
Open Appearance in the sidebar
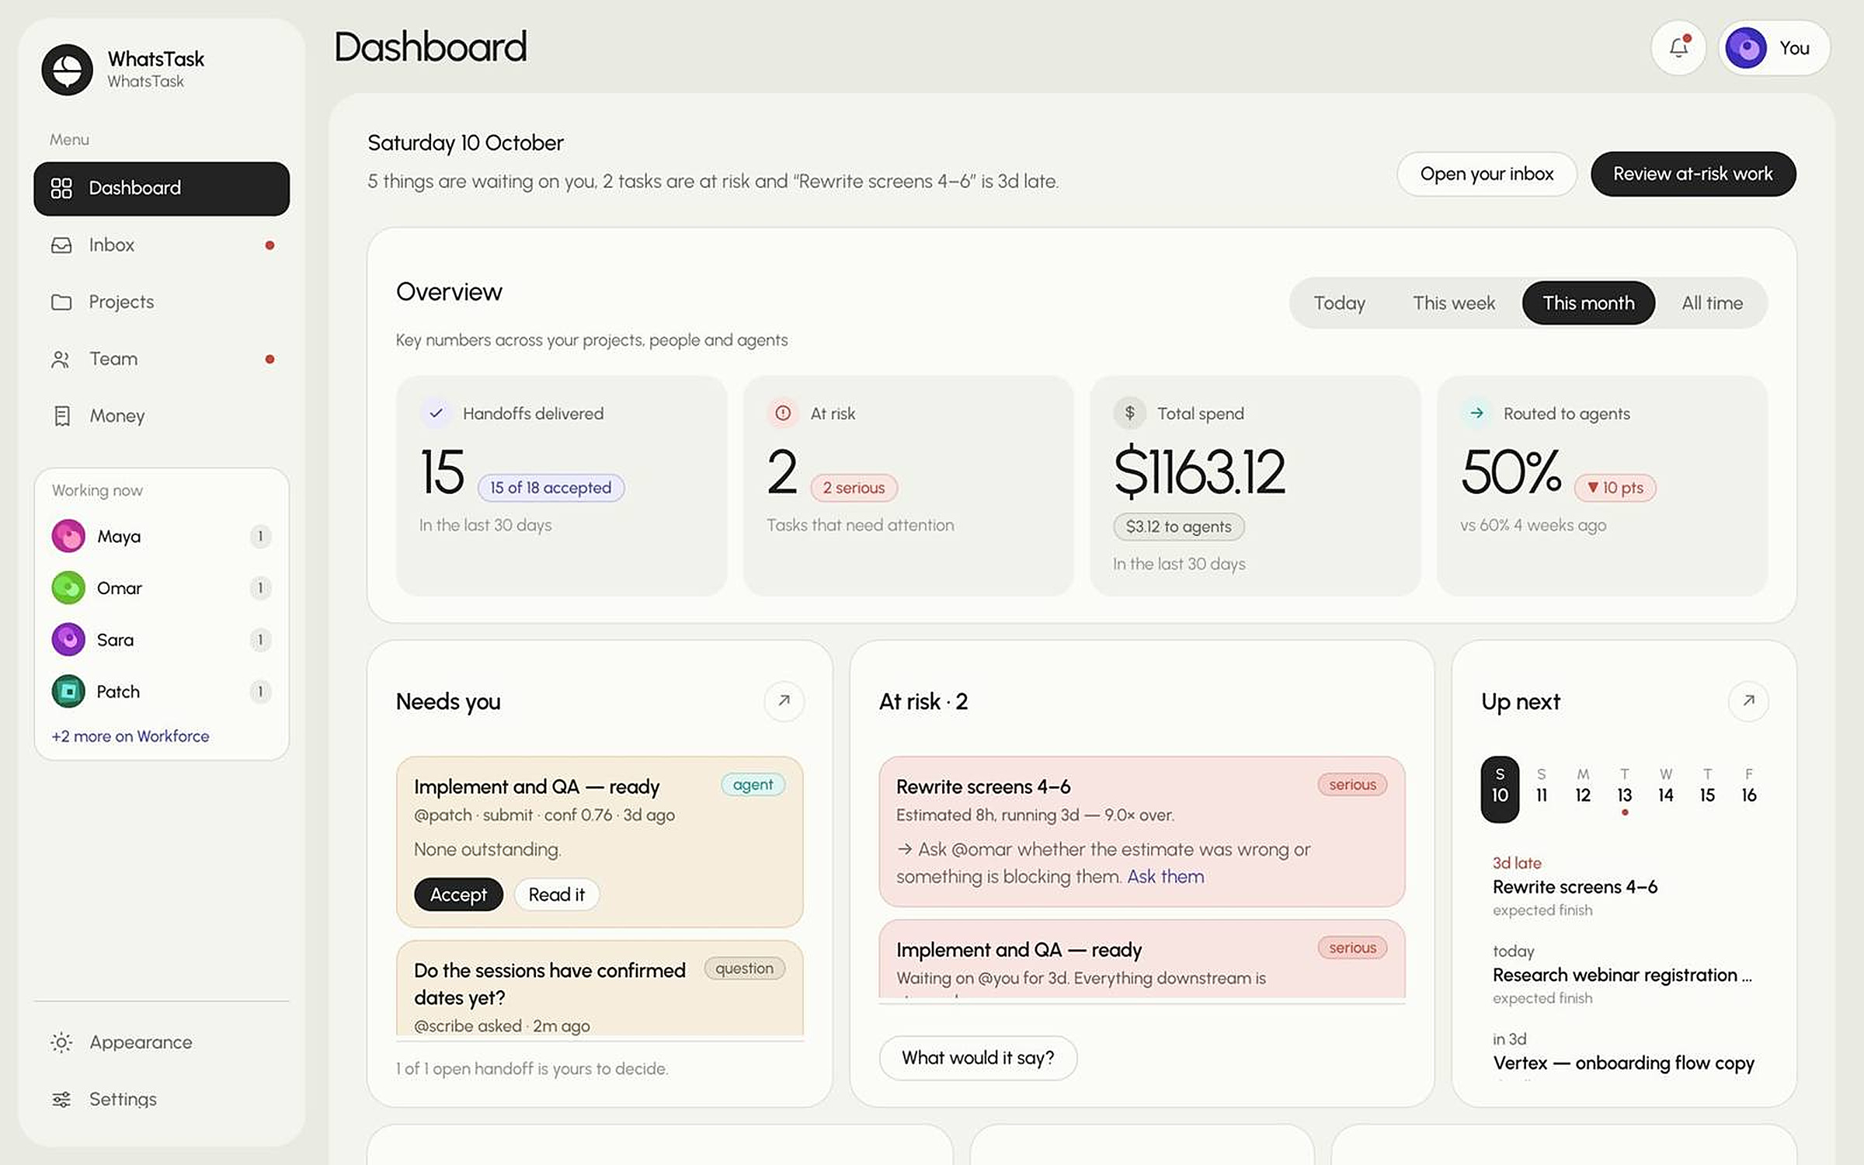coord(162,1042)
